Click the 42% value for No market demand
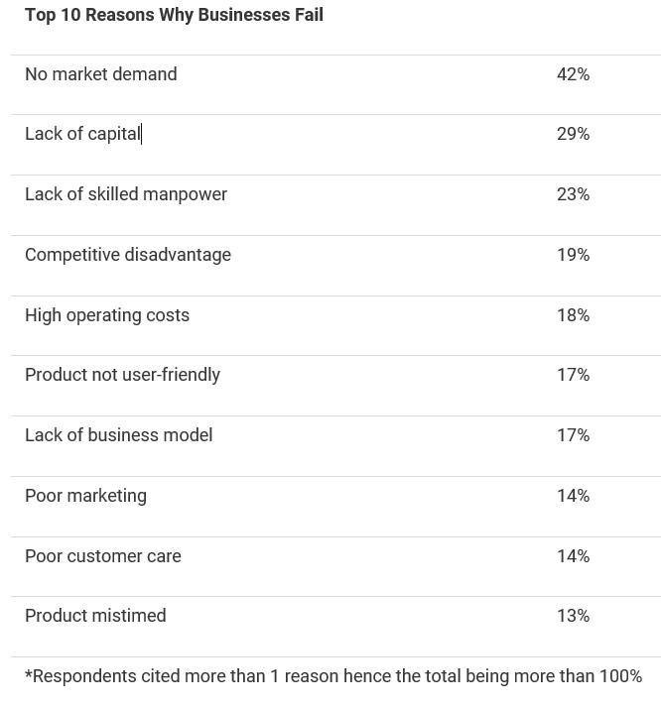Screen dimensions: 661x707 tap(573, 74)
